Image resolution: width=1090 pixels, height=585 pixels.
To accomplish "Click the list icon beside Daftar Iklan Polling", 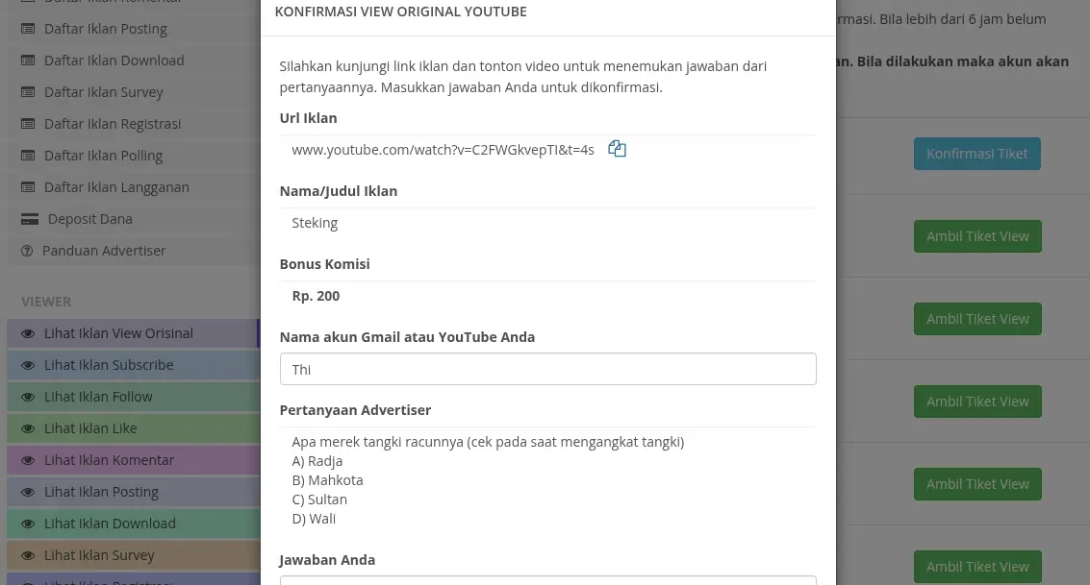I will click(x=27, y=155).
